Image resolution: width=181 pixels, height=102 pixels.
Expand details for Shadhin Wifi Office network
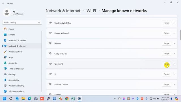coord(174,23)
